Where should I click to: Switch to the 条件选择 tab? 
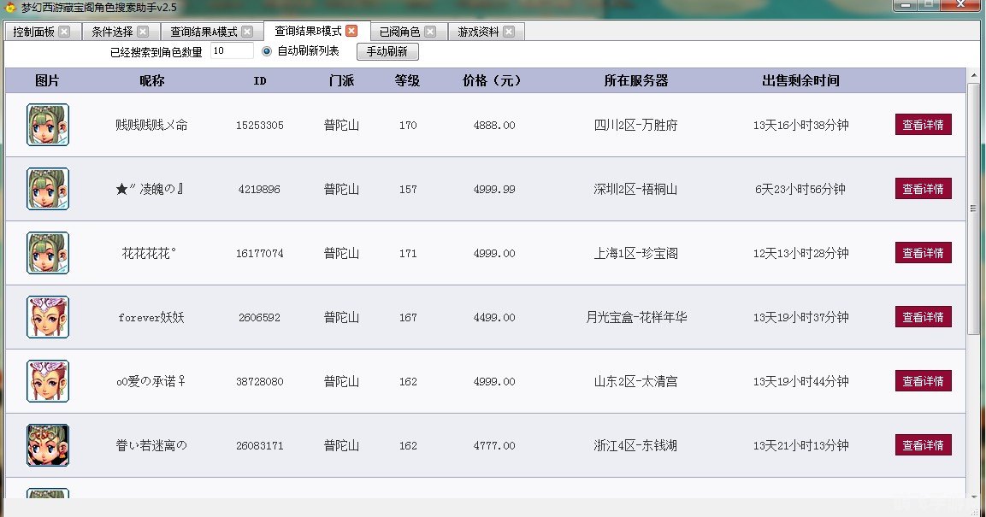point(112,32)
